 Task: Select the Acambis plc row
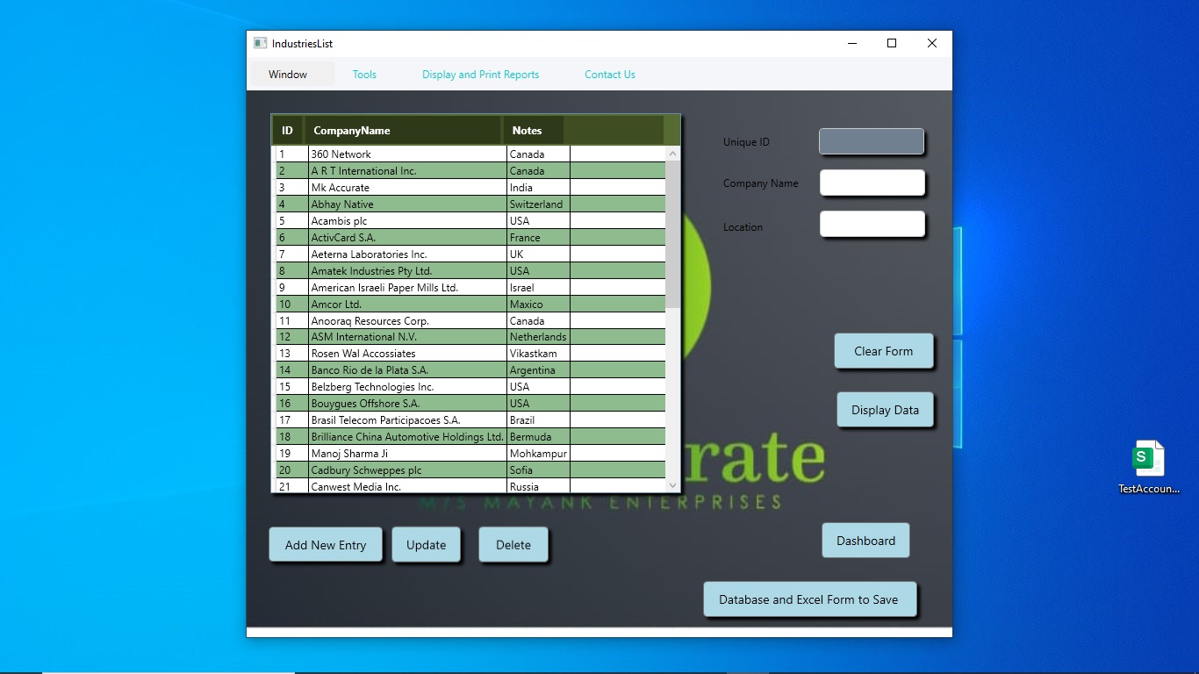click(x=470, y=221)
